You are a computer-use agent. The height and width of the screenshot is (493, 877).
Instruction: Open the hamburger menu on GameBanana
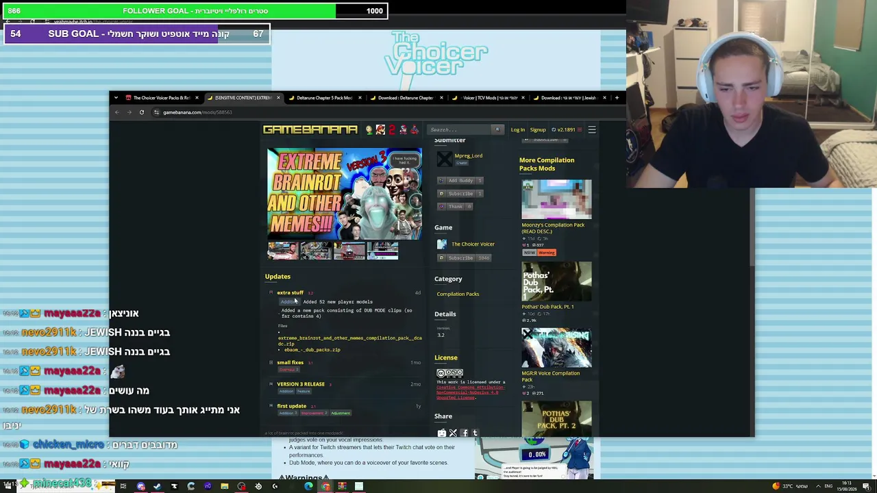592,129
